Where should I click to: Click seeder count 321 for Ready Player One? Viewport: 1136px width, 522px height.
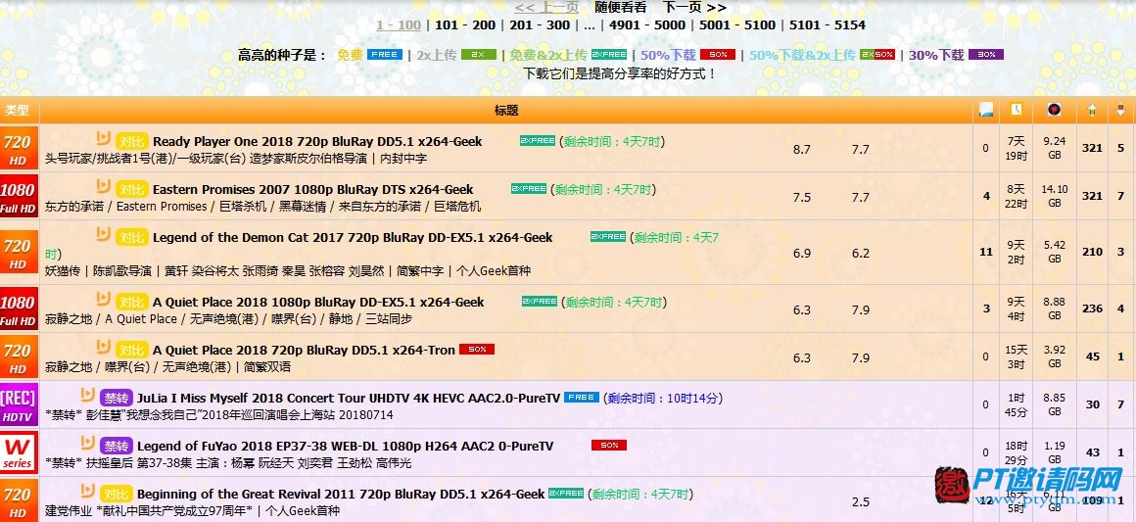(1092, 148)
